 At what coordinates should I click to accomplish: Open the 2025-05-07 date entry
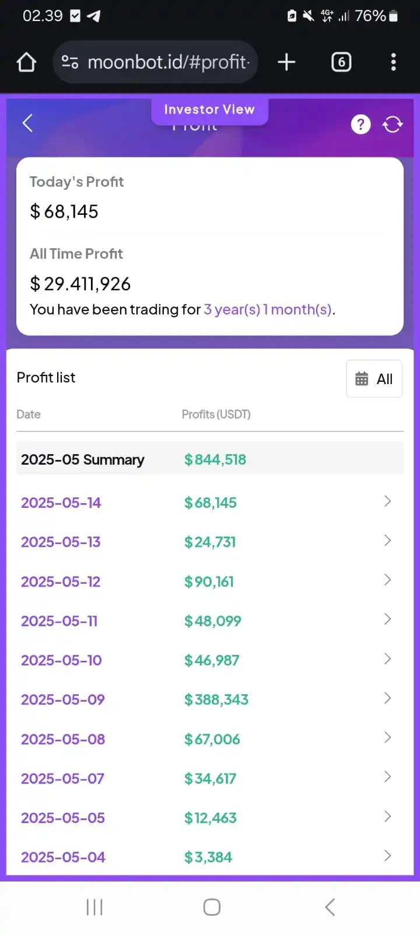(62, 779)
